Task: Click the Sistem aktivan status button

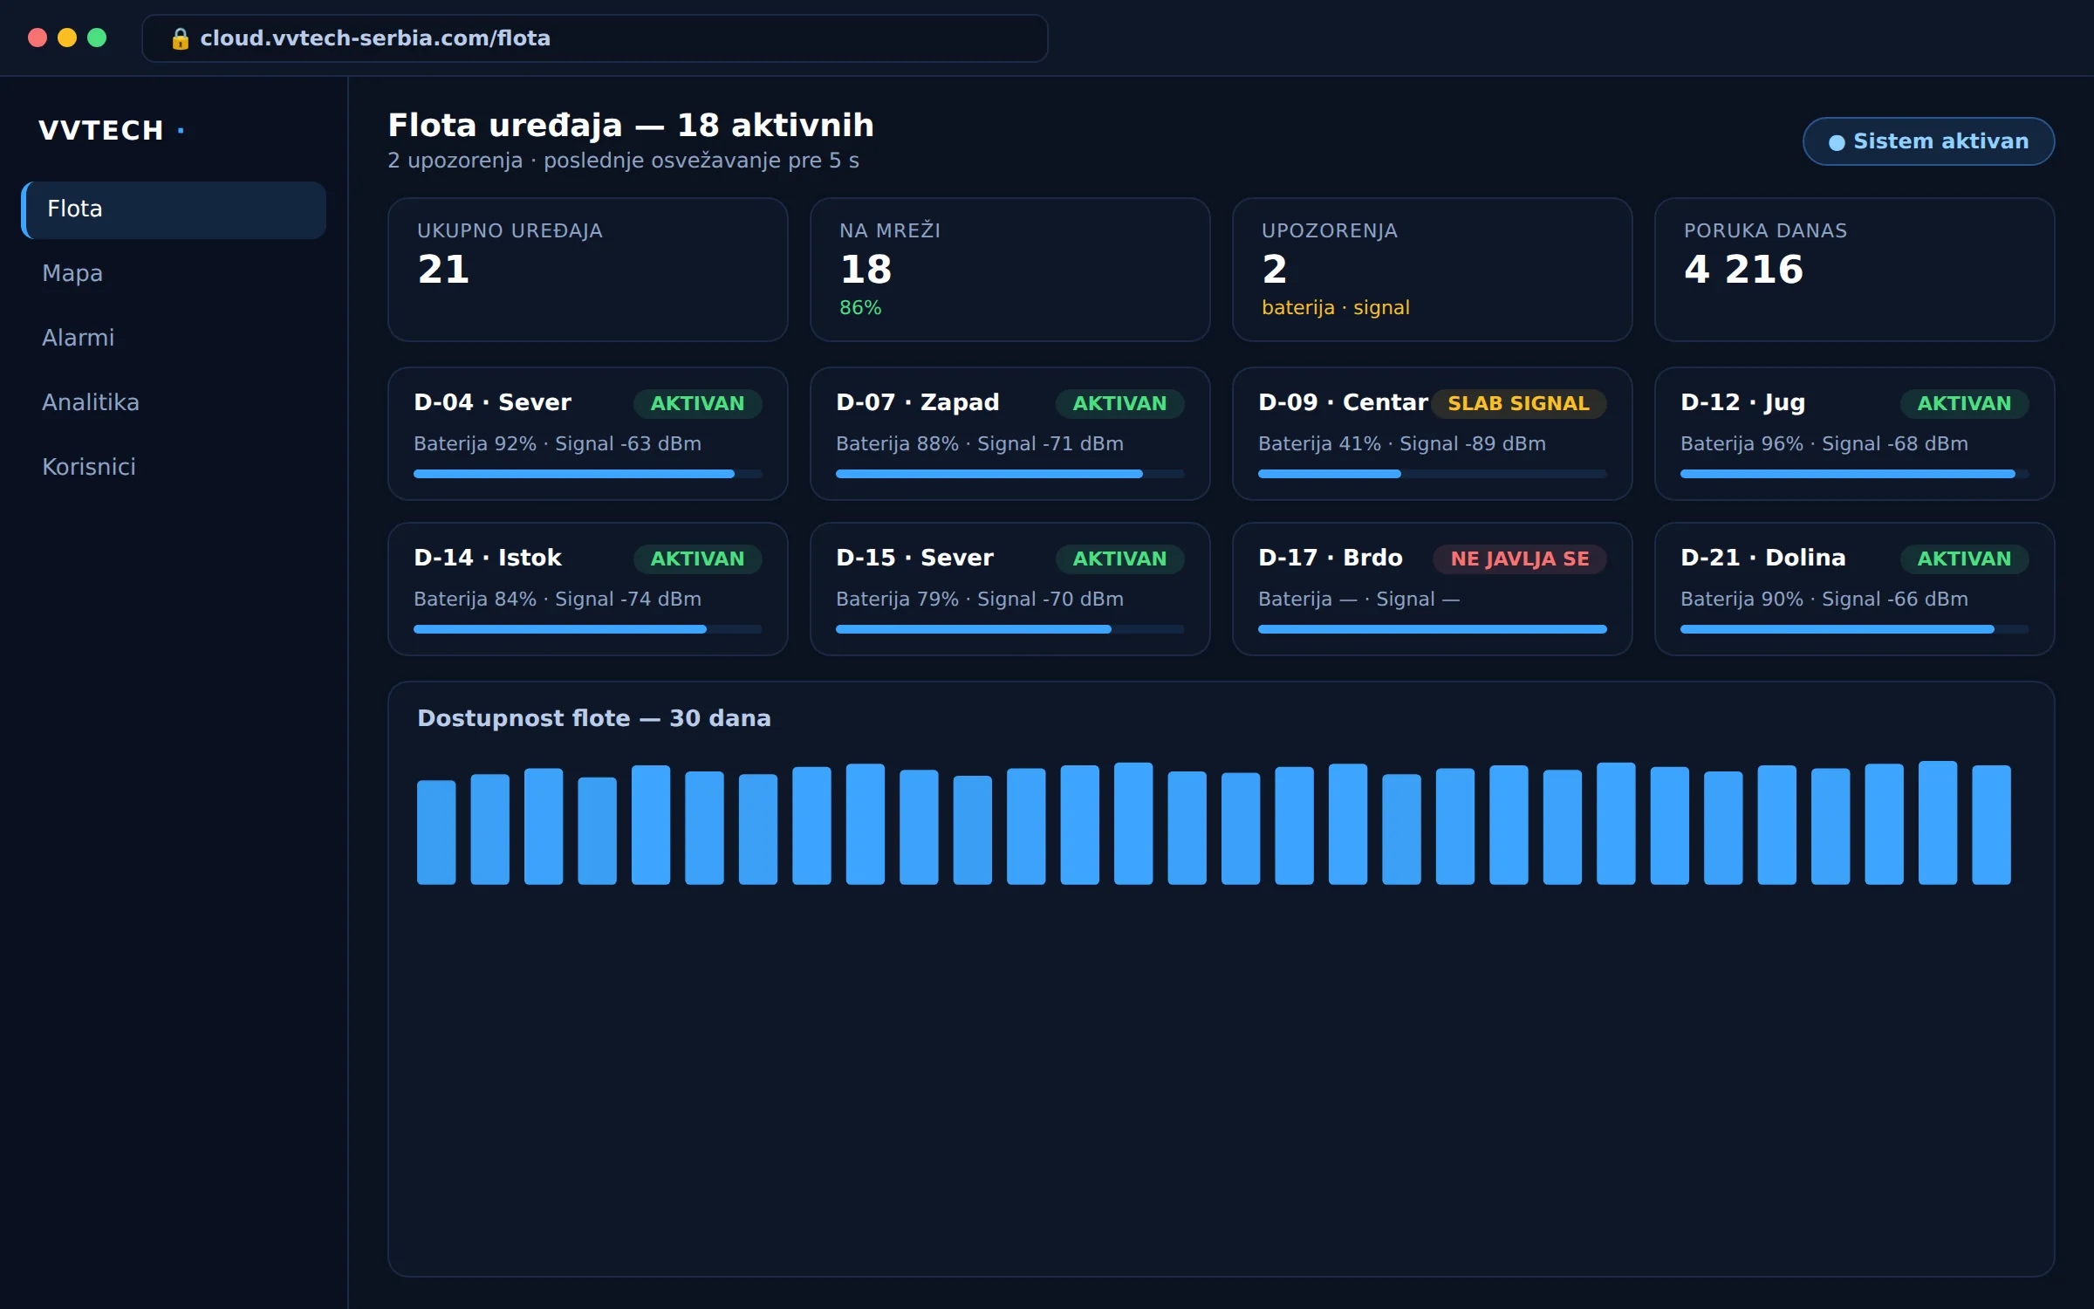Action: [1928, 141]
